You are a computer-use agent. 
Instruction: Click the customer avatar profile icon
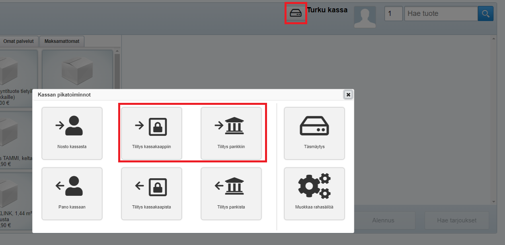tap(365, 17)
